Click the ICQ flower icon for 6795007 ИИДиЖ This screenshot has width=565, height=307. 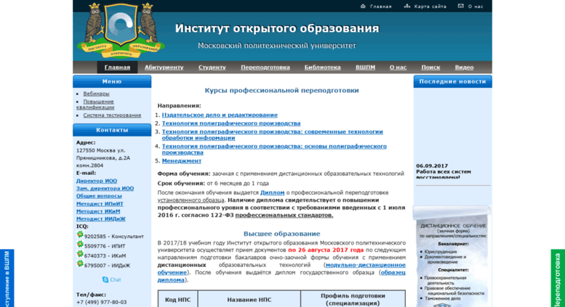pos(80,264)
